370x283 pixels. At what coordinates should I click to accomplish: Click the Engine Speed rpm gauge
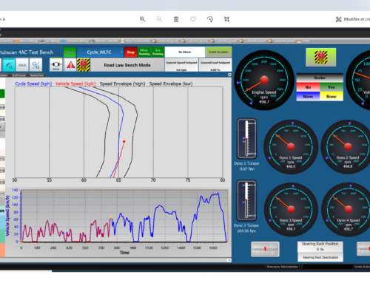tap(264, 80)
